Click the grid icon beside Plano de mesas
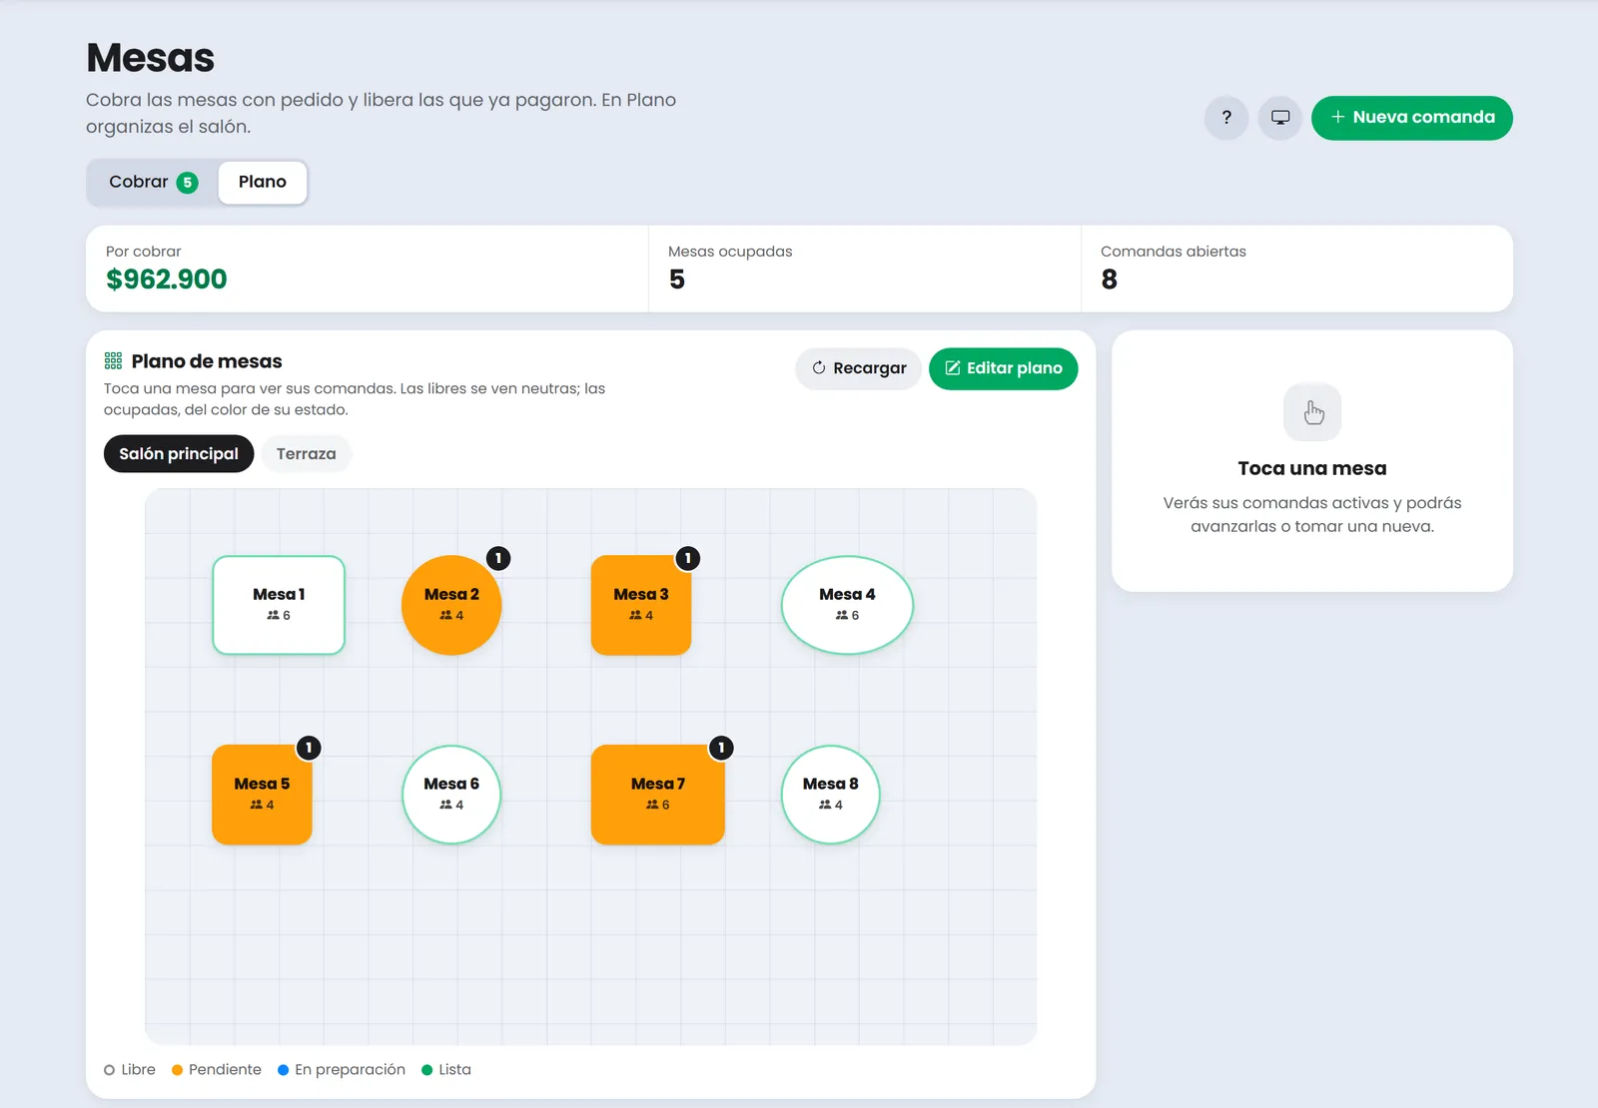Screen dimensions: 1598x1108 [114, 361]
